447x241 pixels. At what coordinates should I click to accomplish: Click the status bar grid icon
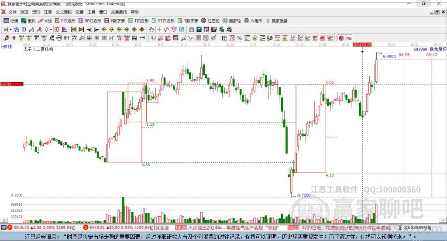pos(3,228)
